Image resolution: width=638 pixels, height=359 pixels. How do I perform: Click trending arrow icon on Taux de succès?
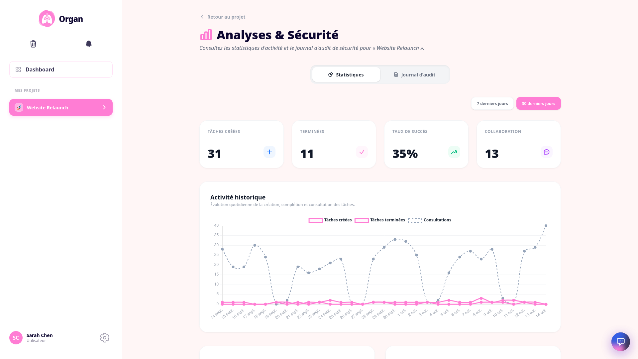click(454, 152)
